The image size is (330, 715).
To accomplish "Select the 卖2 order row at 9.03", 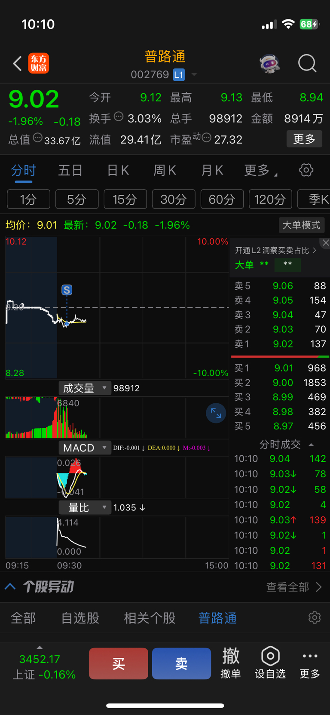I will [280, 329].
